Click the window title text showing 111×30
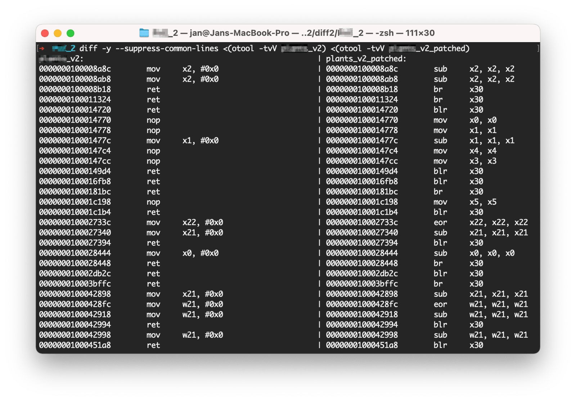This screenshot has height=401, width=576. point(420,33)
